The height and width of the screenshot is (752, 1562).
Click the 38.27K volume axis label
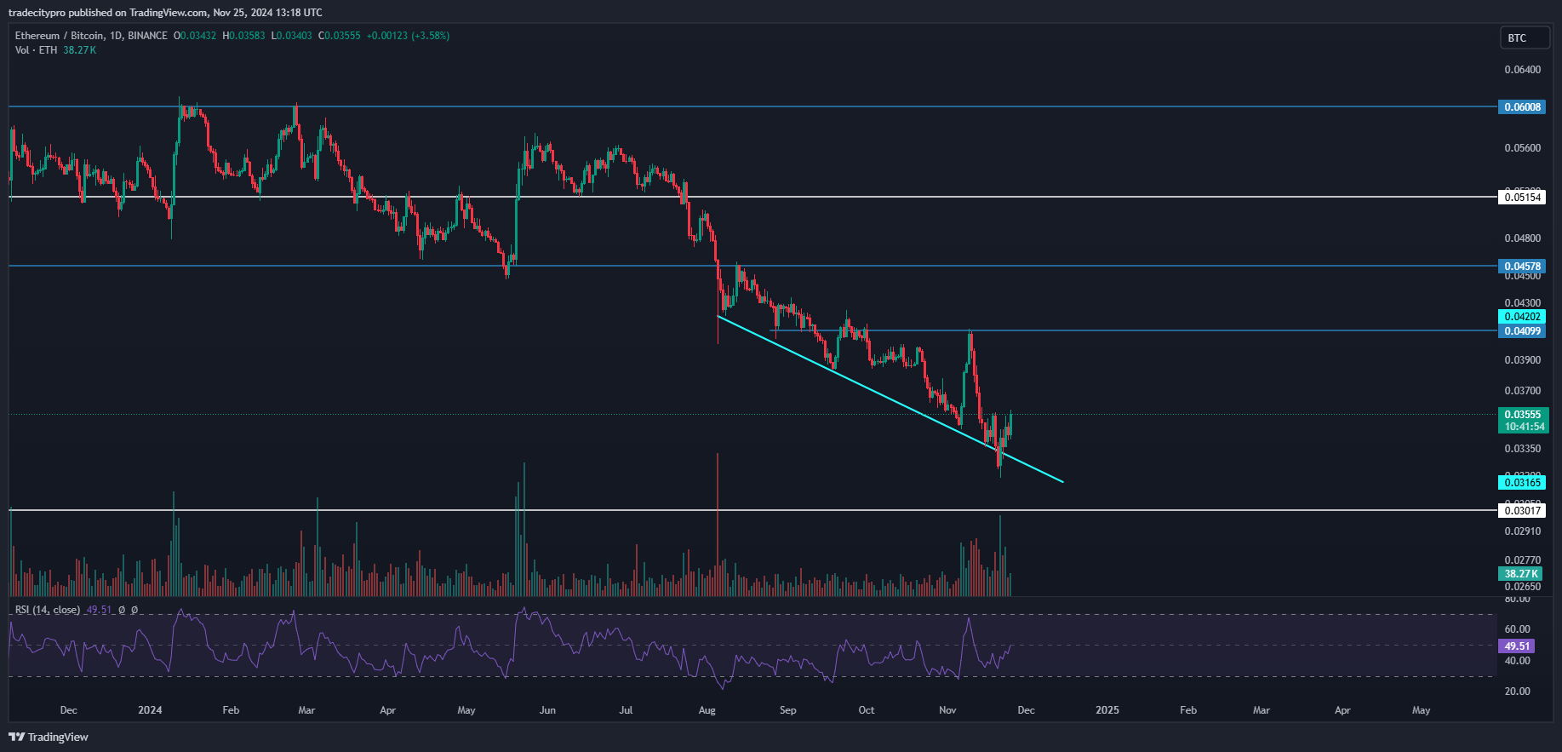coord(1520,574)
